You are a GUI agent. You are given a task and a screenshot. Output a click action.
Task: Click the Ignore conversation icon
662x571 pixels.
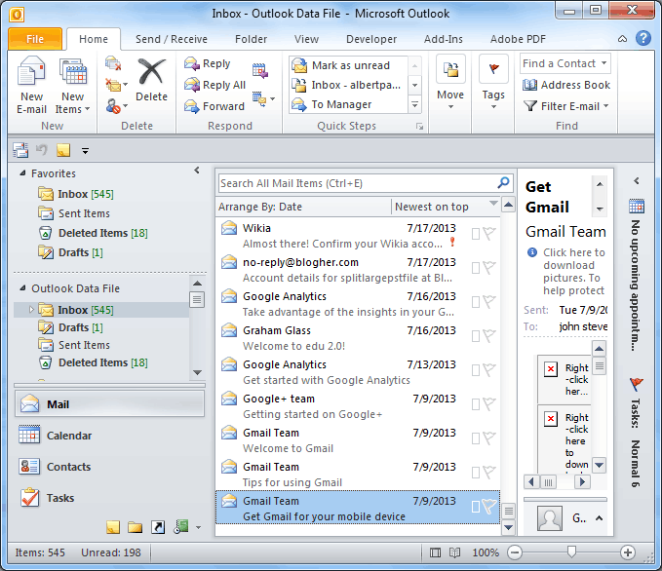[x=113, y=63]
